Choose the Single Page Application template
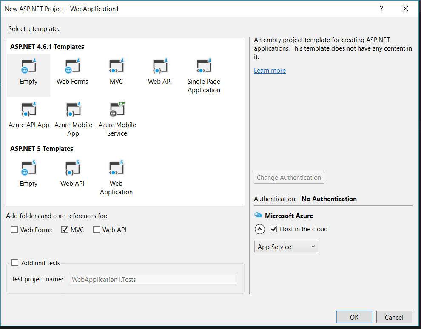This screenshot has width=421, height=329. tap(204, 67)
